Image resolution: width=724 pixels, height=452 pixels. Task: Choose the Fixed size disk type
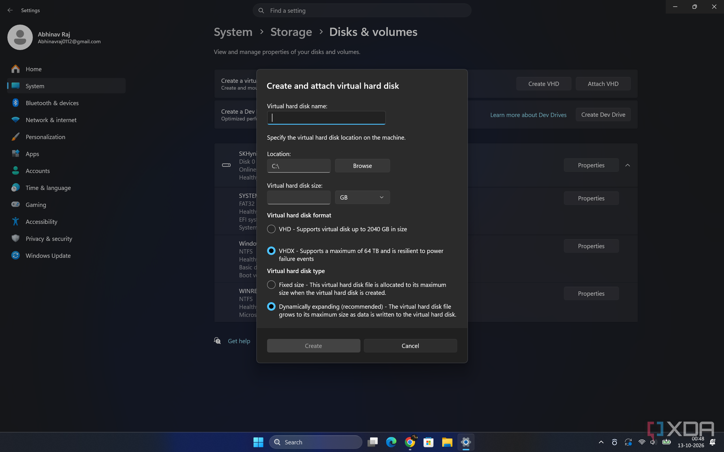coord(271,285)
